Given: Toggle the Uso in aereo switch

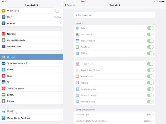Looking at the screenshot, I should click(58, 11).
